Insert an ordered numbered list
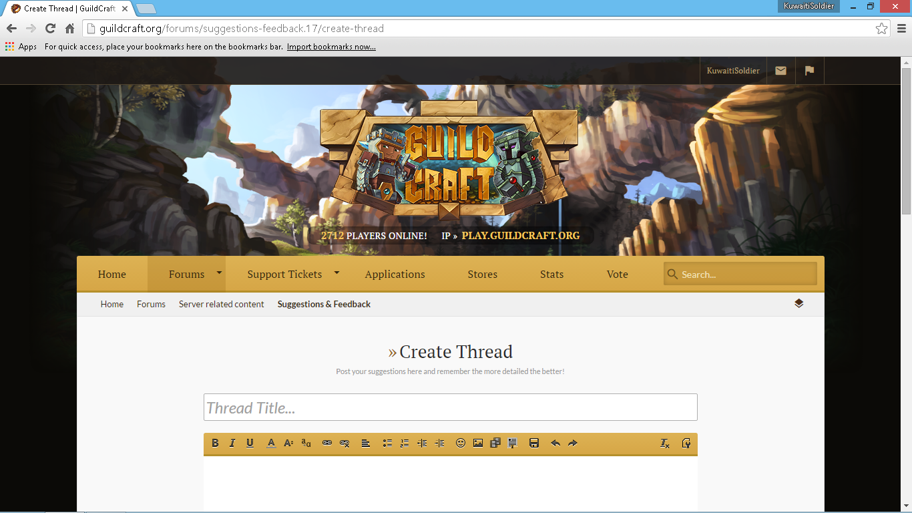Screen dimensions: 912x513 point(405,443)
